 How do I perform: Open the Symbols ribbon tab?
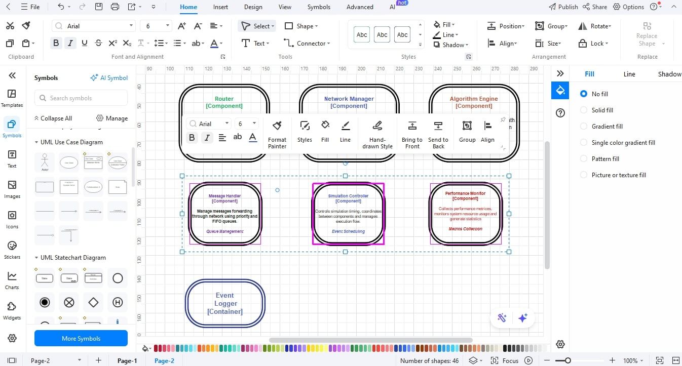[x=319, y=7]
